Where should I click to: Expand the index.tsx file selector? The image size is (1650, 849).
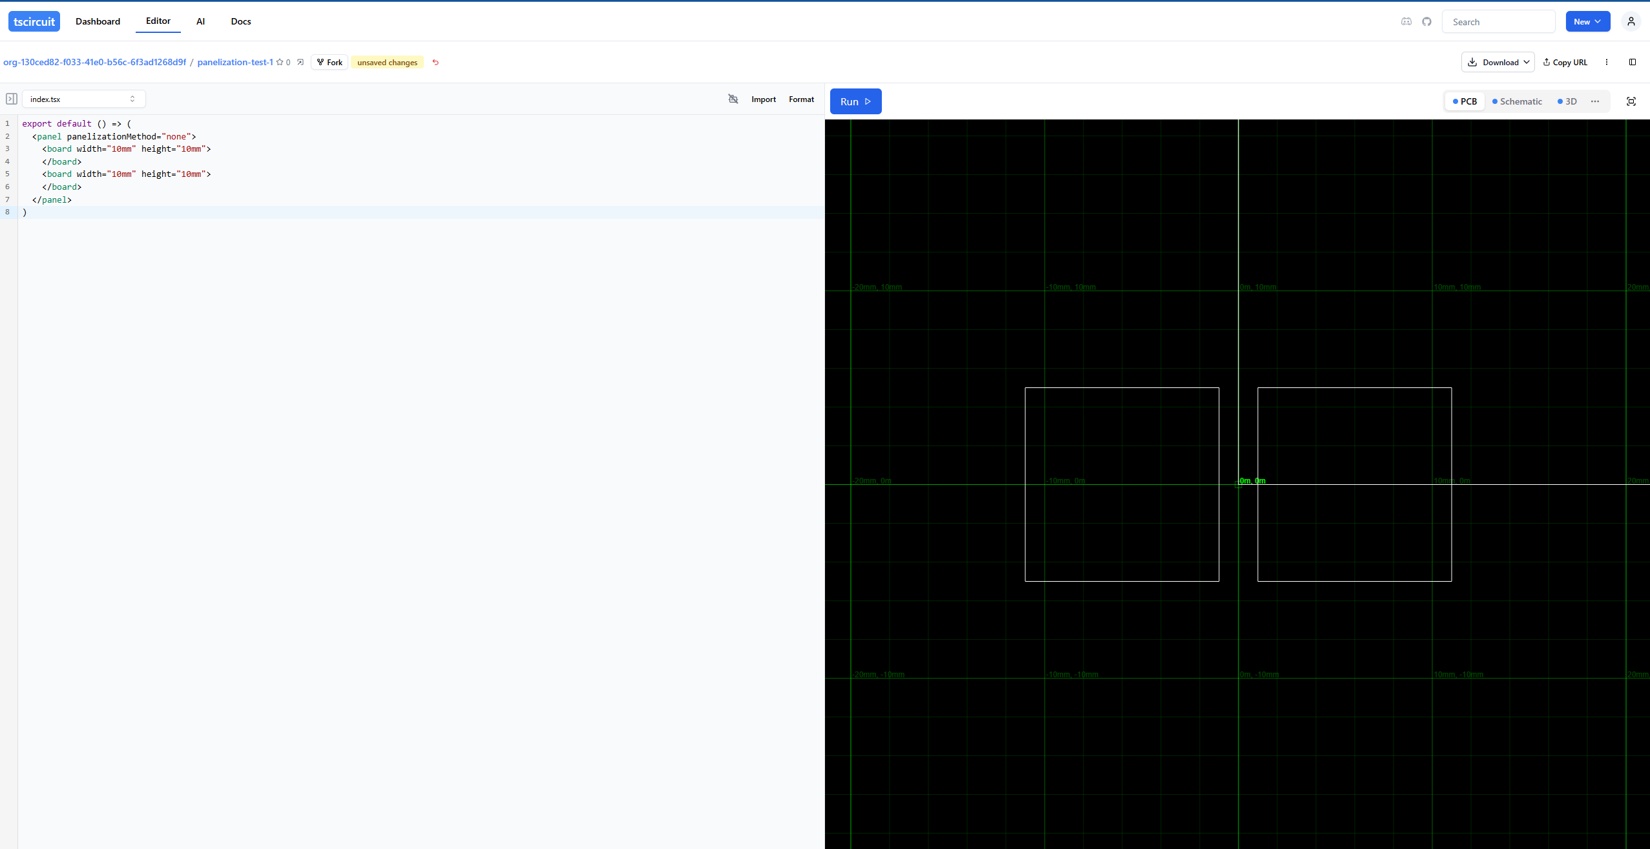(x=83, y=99)
